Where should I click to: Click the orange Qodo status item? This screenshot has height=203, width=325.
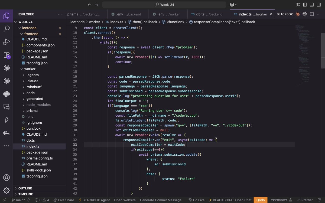pos(261,200)
